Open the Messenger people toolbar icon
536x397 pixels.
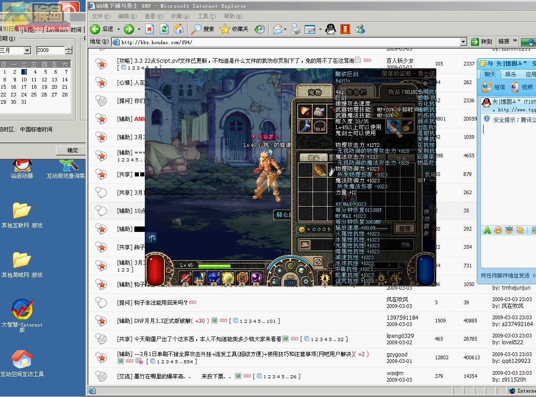click(360, 30)
